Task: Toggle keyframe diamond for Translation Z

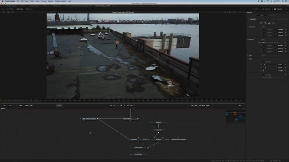Action: [285, 36]
